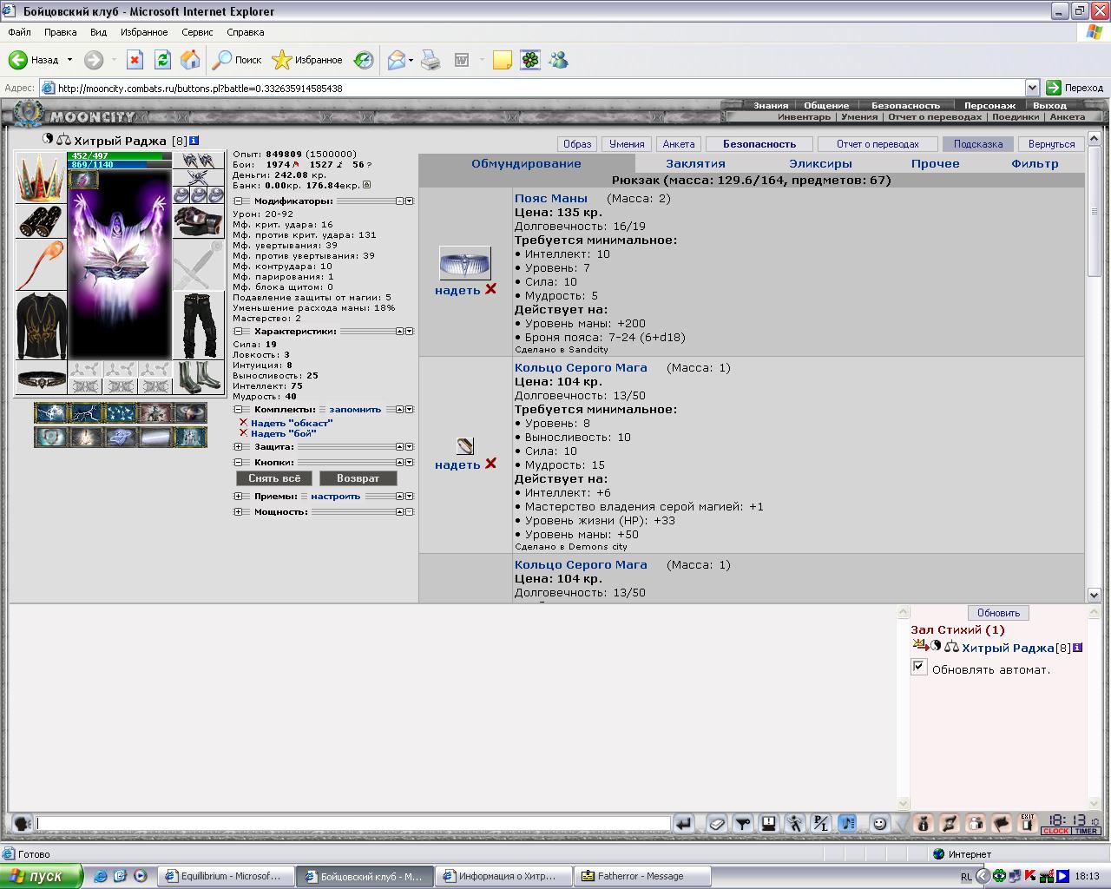Expand the Приемы section
1111x889 pixels.
(238, 496)
